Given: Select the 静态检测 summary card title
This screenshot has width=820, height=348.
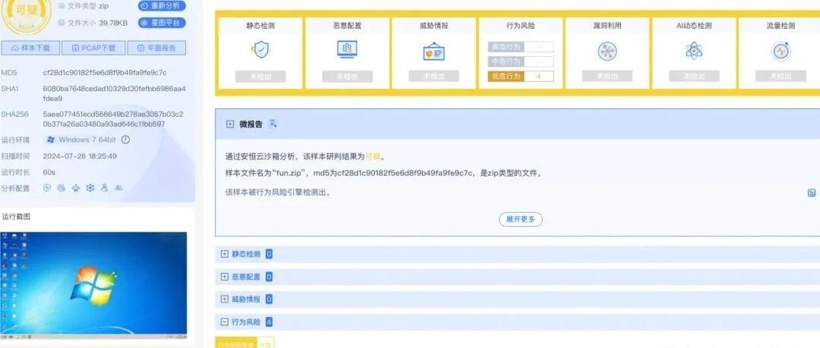Looking at the screenshot, I should coord(260,25).
